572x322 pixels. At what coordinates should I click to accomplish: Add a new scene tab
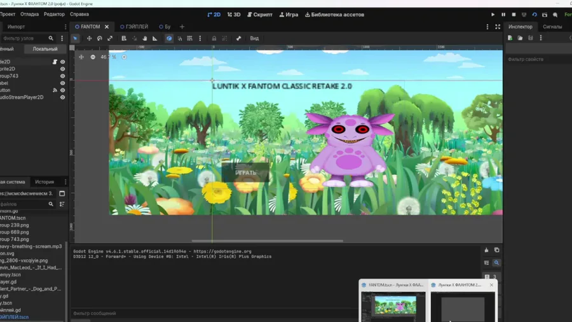point(182,27)
